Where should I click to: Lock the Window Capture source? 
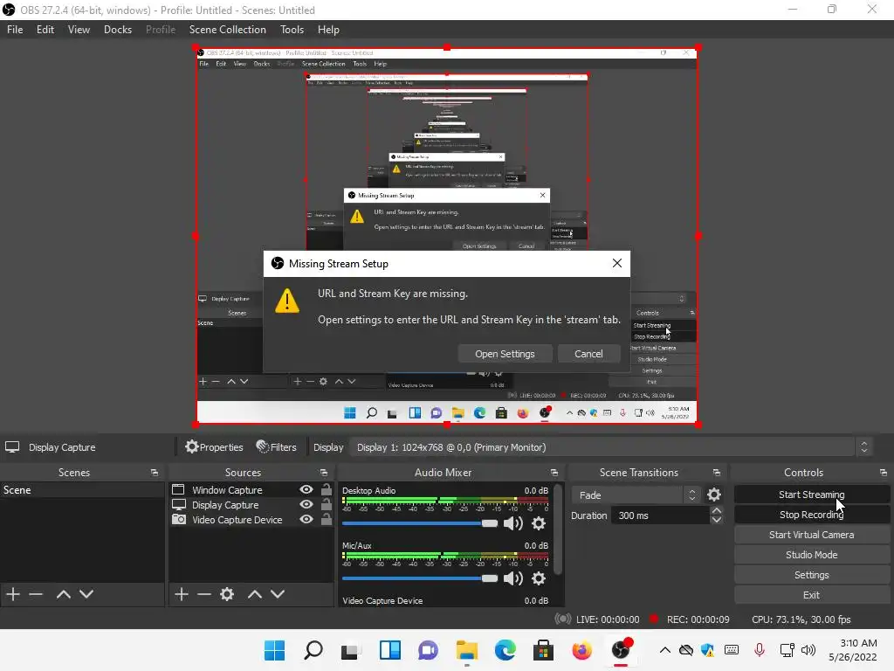327,489
